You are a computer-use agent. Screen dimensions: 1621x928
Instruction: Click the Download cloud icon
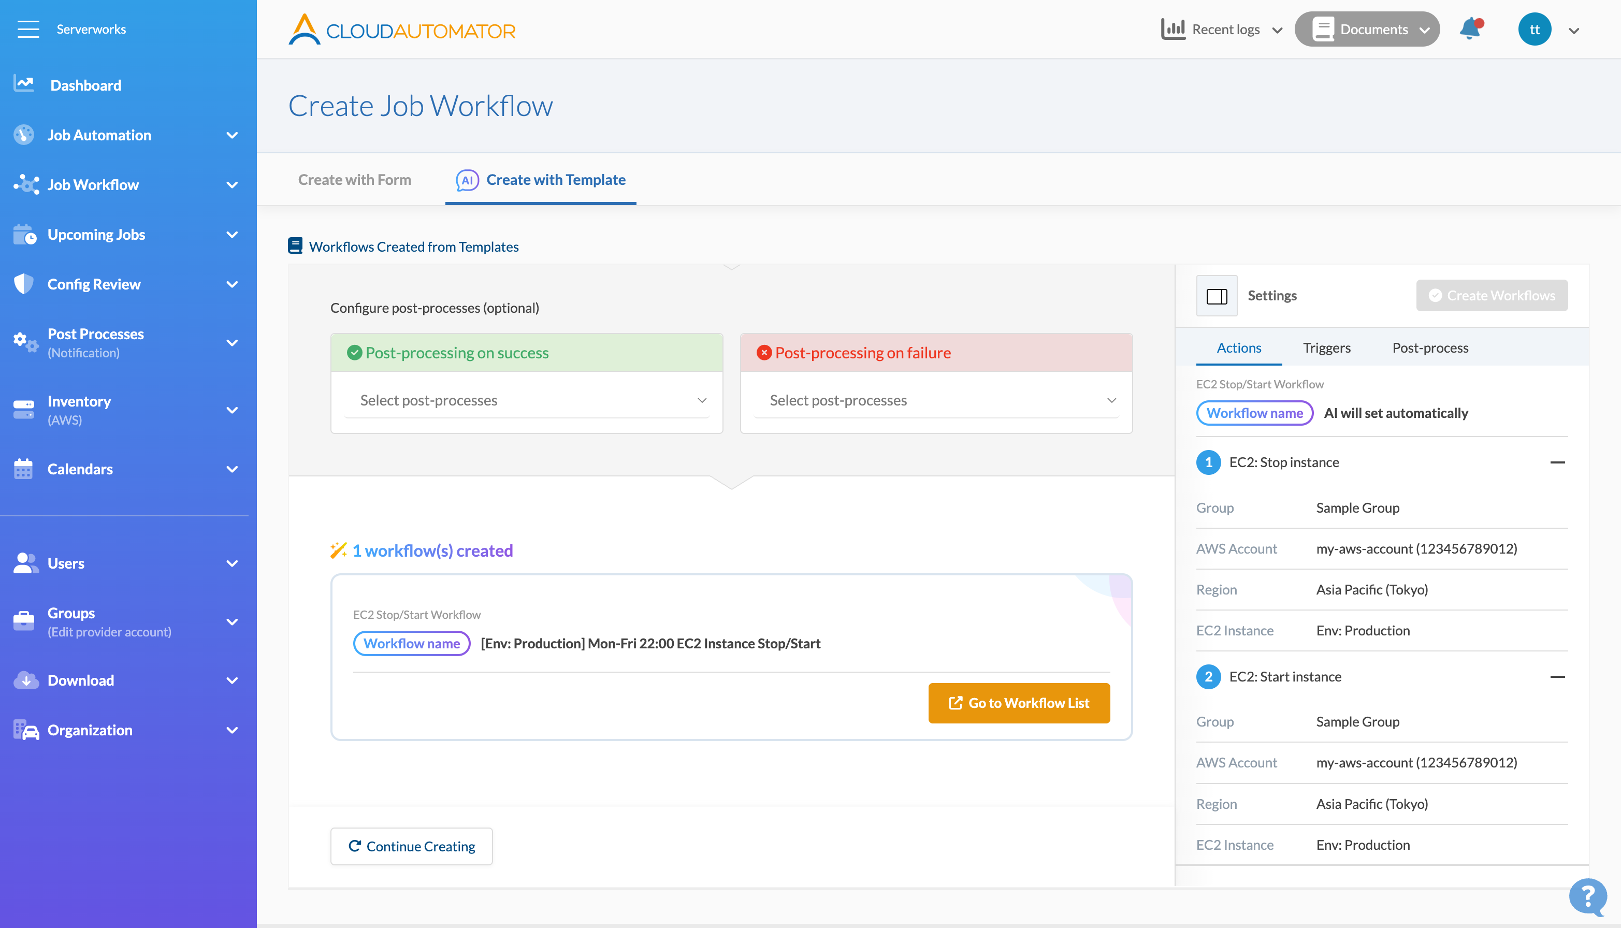coord(25,680)
